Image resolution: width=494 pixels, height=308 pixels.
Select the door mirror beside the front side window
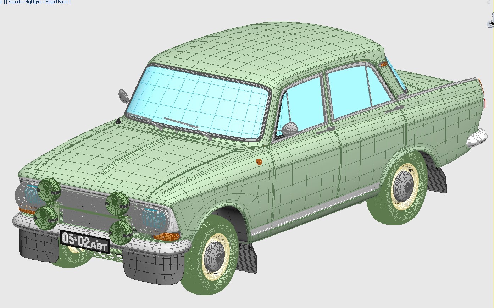point(289,128)
